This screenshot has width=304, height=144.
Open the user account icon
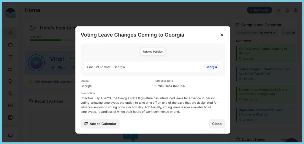tap(296, 10)
